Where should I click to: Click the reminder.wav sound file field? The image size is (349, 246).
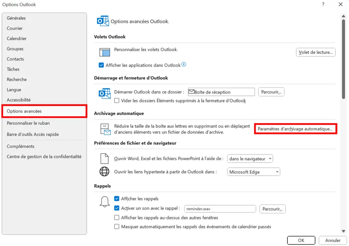pos(220,209)
